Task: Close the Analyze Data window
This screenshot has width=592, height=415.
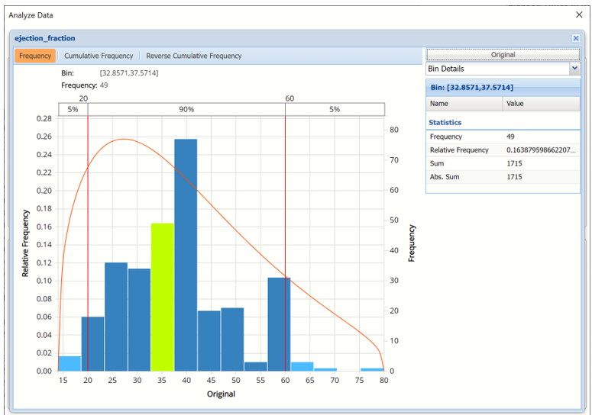Action: 578,14
